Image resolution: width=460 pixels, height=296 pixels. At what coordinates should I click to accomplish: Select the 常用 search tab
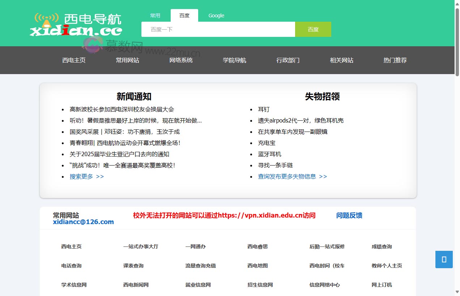(155, 16)
